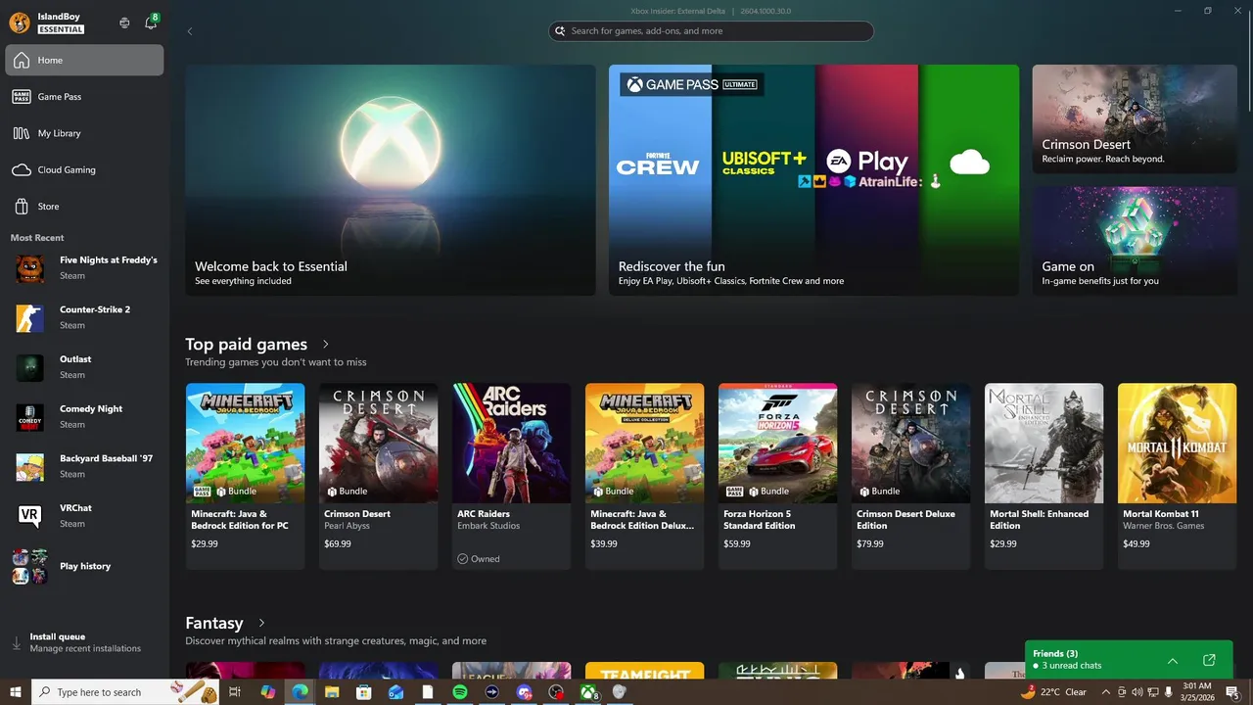Open the ARC Raiders game card
Image resolution: width=1253 pixels, height=705 pixels.
click(x=511, y=476)
